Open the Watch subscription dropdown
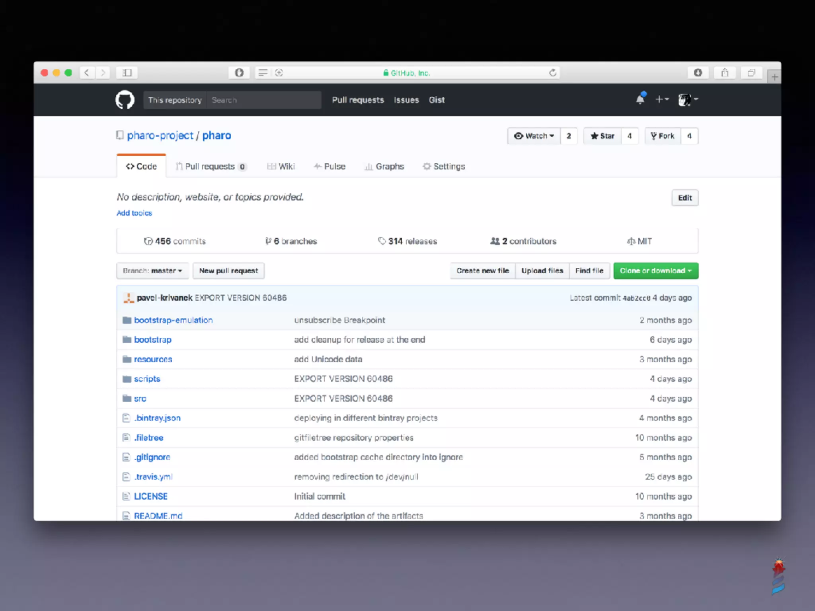 534,136
